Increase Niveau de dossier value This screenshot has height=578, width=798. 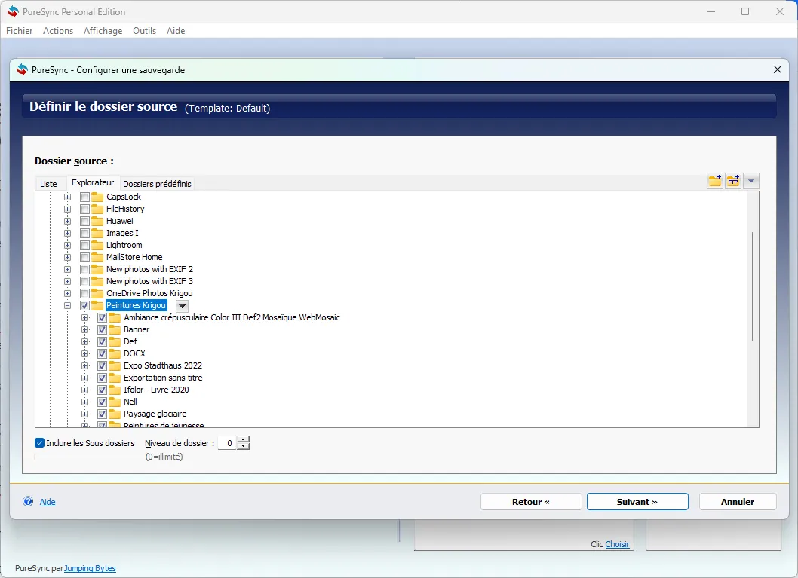[244, 439]
